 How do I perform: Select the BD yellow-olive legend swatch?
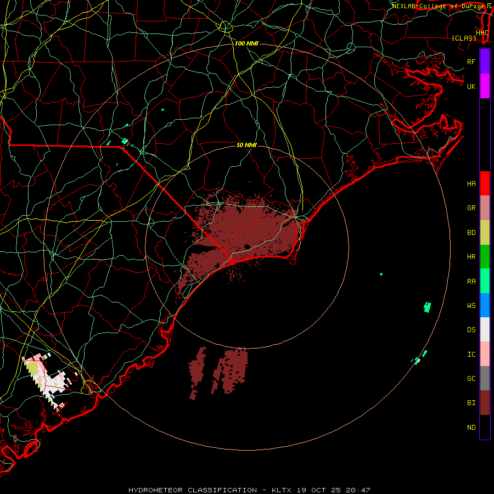[485, 232]
